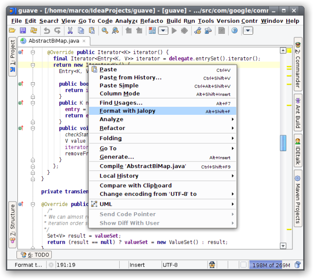Choose Paste from History

point(163,77)
